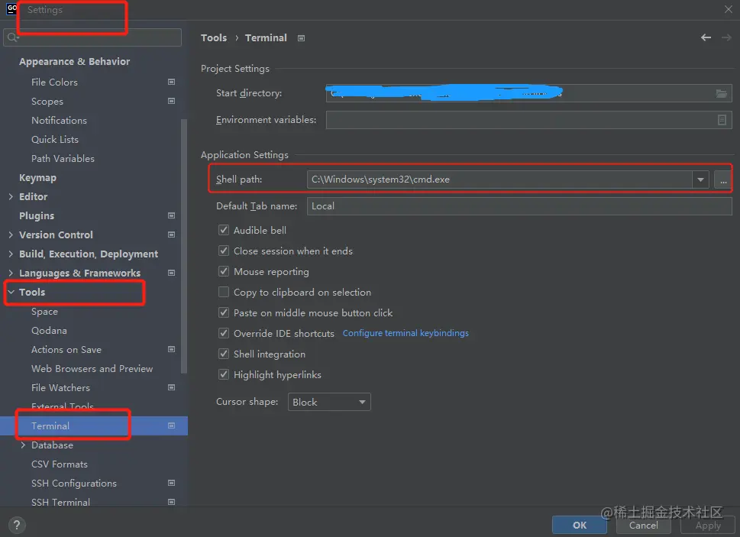Screen dimensions: 740x537
Task: Click the Shell path text field
Action: pyautogui.click(x=499, y=180)
